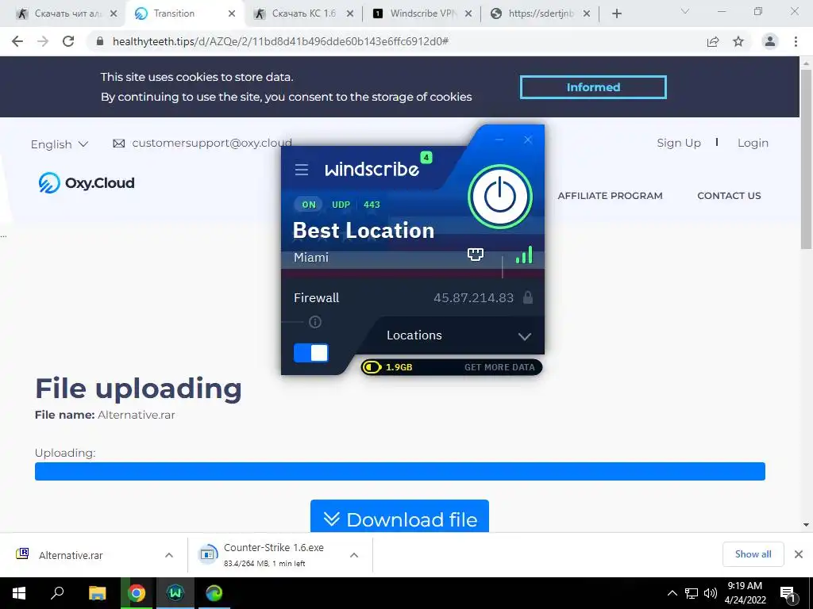Open the English language dropdown
Image resolution: width=813 pixels, height=609 pixels.
coord(59,144)
